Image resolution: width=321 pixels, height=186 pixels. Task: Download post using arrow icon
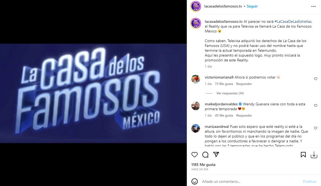(x=314, y=155)
